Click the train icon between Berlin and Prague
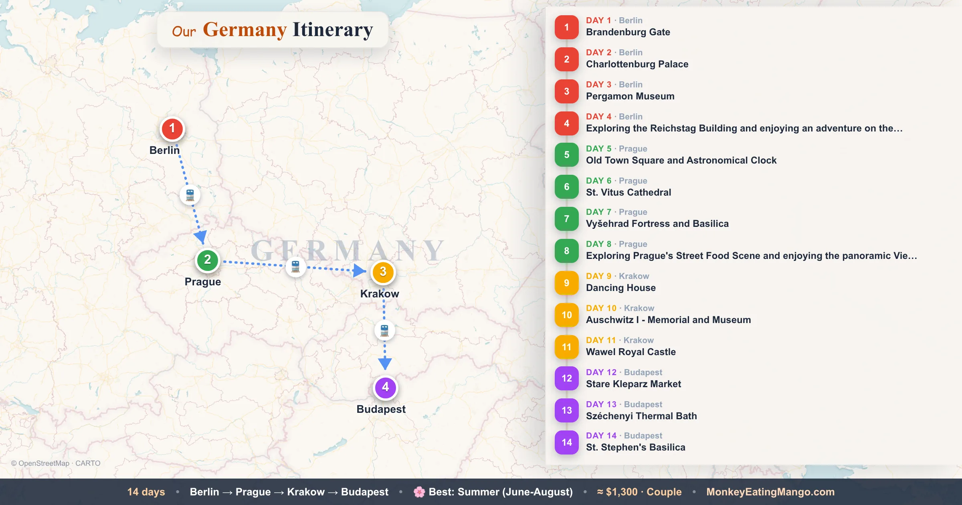The width and height of the screenshot is (962, 505). pyautogui.click(x=190, y=195)
